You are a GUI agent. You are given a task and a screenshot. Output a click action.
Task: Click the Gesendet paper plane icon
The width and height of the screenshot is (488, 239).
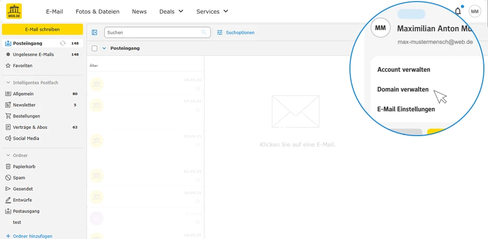(8, 189)
